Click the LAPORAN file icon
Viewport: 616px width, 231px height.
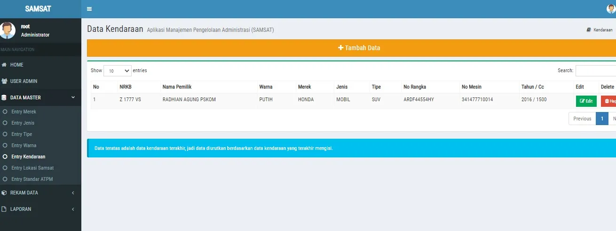tap(5, 209)
